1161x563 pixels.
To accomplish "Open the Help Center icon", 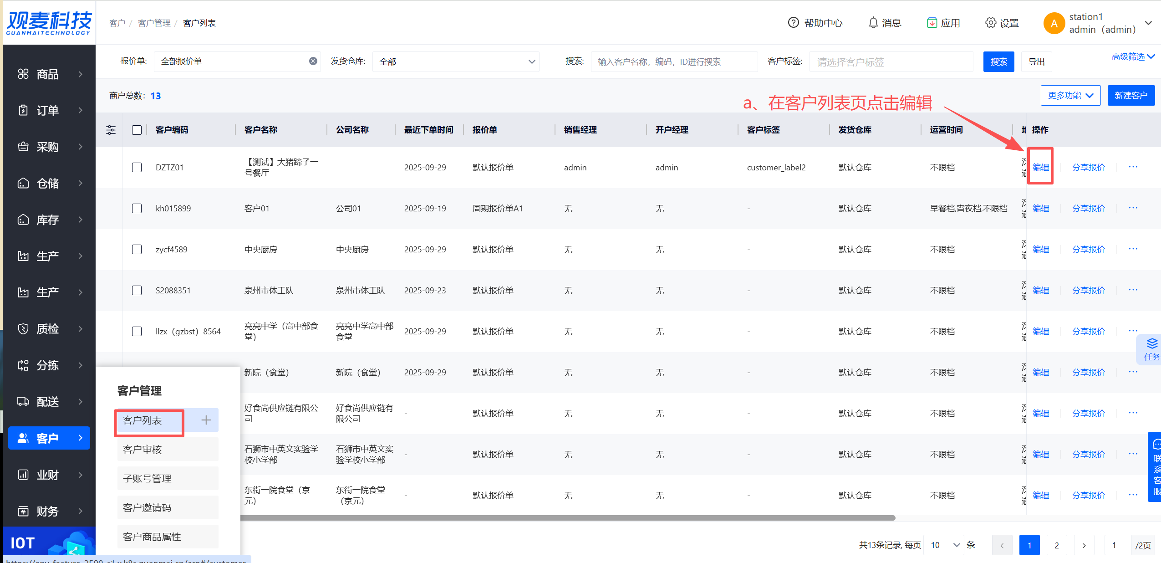I will tap(793, 23).
